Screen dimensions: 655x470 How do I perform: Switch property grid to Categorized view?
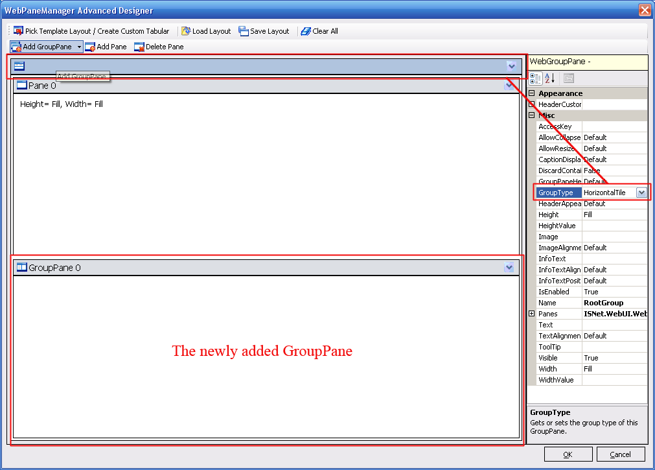536,78
